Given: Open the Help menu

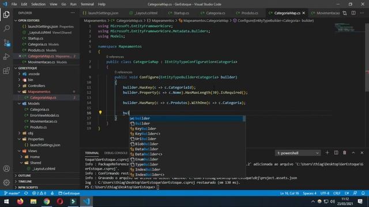Looking at the screenshot, I should (101, 4).
